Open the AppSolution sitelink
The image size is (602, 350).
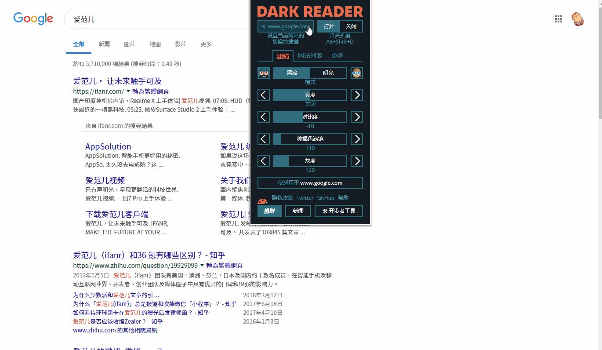(x=108, y=147)
